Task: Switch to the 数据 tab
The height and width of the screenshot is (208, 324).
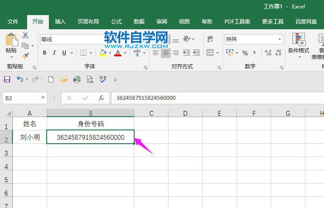Action: [x=139, y=21]
